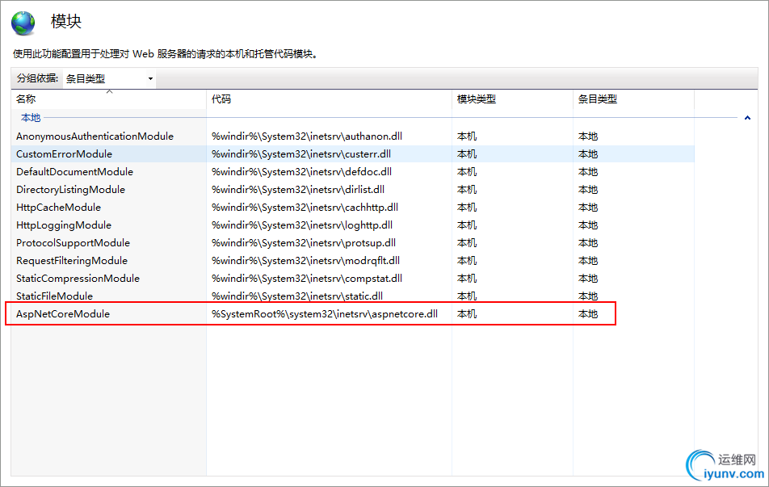Click 本机 module type in HttpCacheModule row
Screen dimensions: 769x487
click(467, 208)
